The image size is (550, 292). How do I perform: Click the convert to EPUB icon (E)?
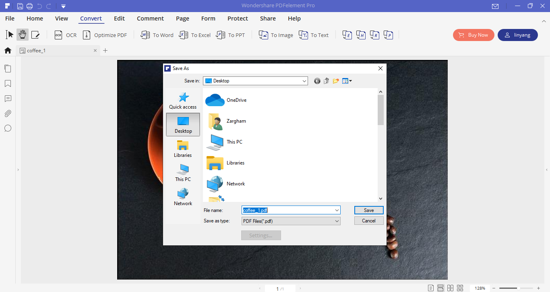pos(347,35)
